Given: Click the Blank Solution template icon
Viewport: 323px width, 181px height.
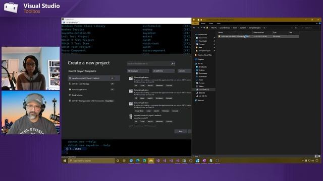Looking at the screenshot, I should (70, 95).
